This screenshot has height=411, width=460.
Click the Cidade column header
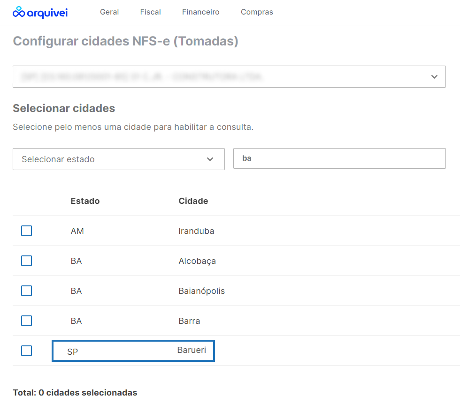[x=193, y=201]
